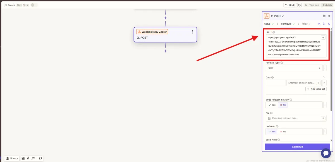The height and width of the screenshot is (162, 335).
Task: Click the File input field
Action: pos(296,118)
